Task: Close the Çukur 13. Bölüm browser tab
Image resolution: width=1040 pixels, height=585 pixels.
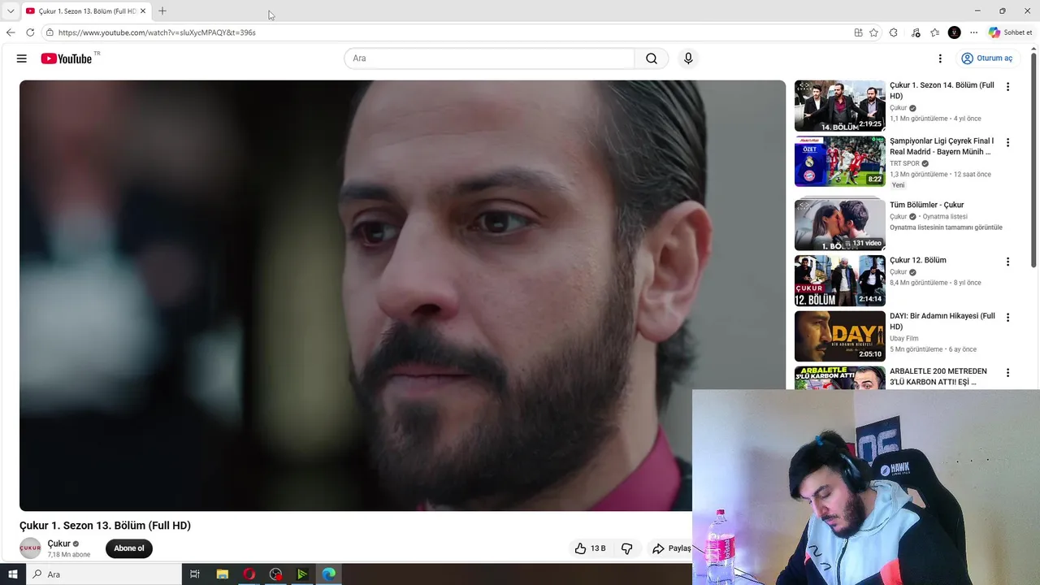Action: click(143, 11)
